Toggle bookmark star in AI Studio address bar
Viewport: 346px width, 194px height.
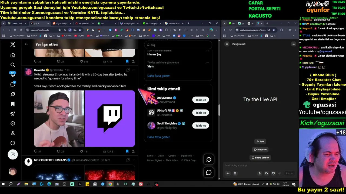click(x=274, y=30)
